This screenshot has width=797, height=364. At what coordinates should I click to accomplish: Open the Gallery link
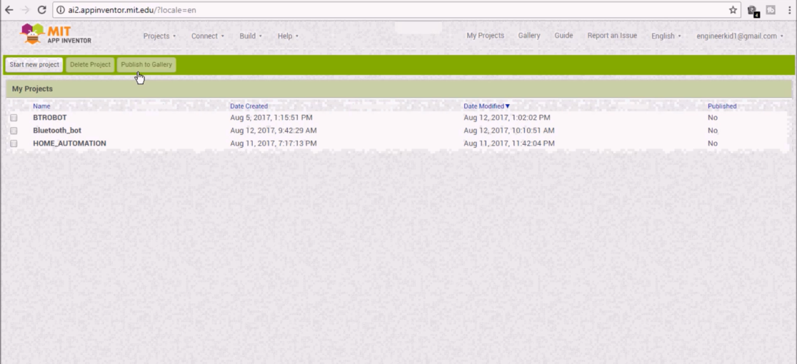pyautogui.click(x=529, y=36)
